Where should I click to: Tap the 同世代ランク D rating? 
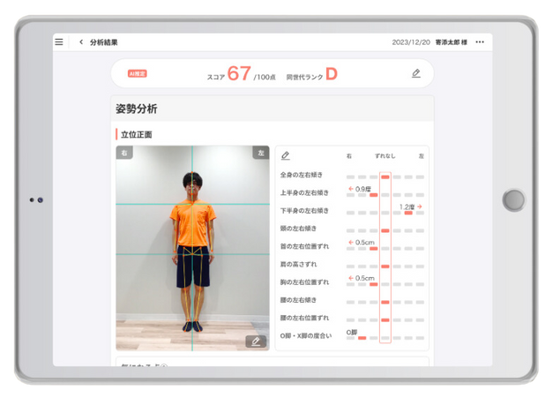pyautogui.click(x=331, y=74)
